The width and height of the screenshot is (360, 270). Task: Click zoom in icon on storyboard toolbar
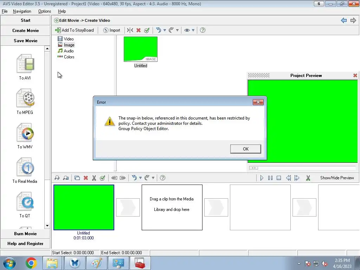click(x=57, y=178)
